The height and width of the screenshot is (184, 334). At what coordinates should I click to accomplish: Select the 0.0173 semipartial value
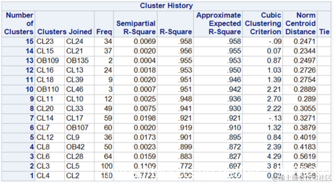[145, 137]
